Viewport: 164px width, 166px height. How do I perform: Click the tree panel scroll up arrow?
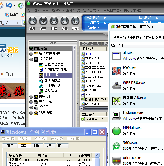coord(74,48)
